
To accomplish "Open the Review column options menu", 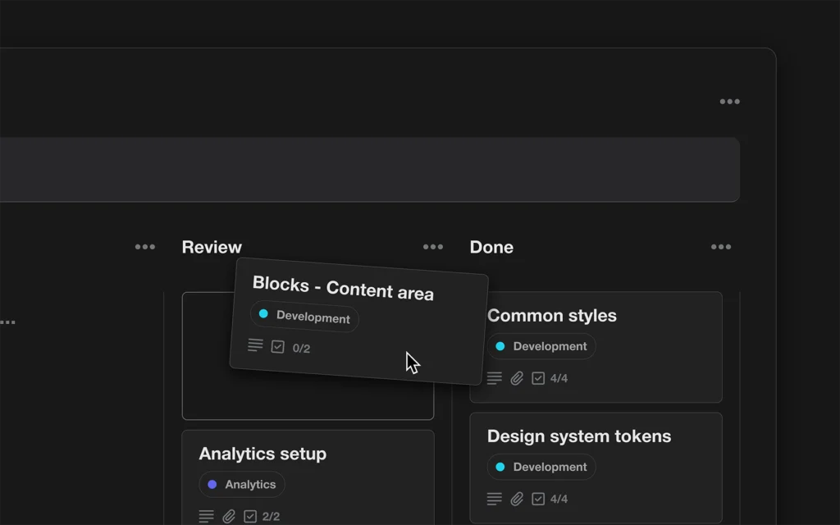I will tap(432, 247).
